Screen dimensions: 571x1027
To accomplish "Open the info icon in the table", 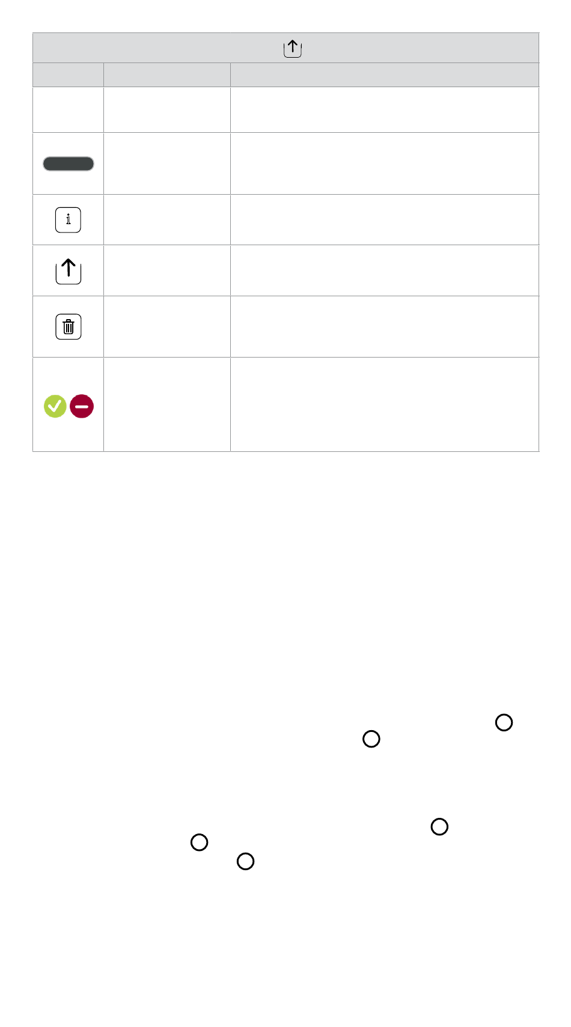I will click(69, 219).
